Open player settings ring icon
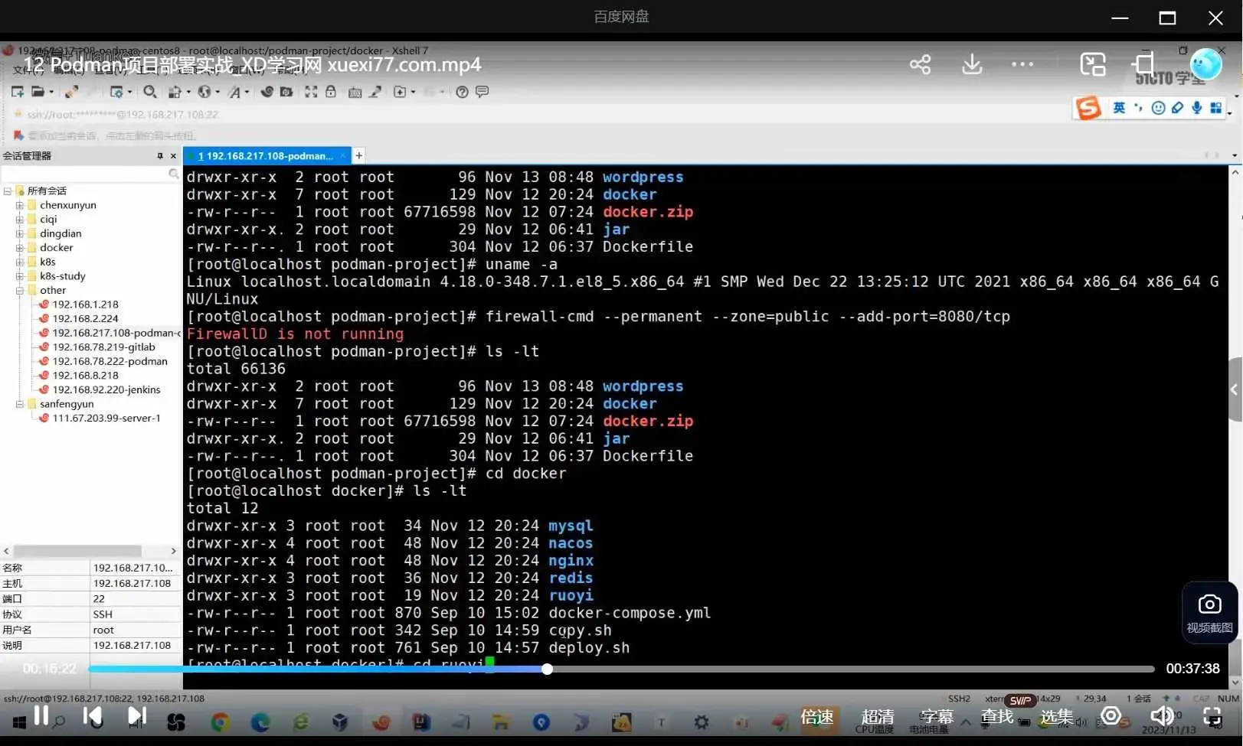This screenshot has height=746, width=1243. pos(1111,716)
